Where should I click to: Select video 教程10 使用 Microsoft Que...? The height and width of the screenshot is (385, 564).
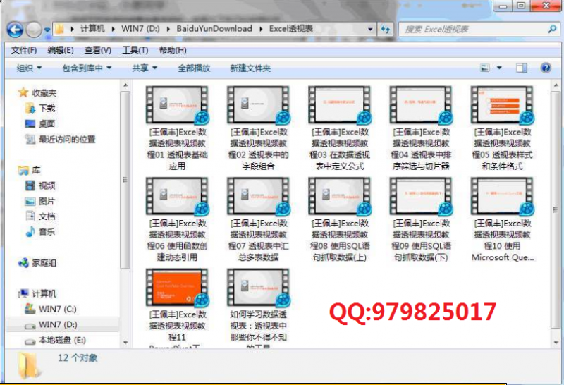click(x=502, y=219)
